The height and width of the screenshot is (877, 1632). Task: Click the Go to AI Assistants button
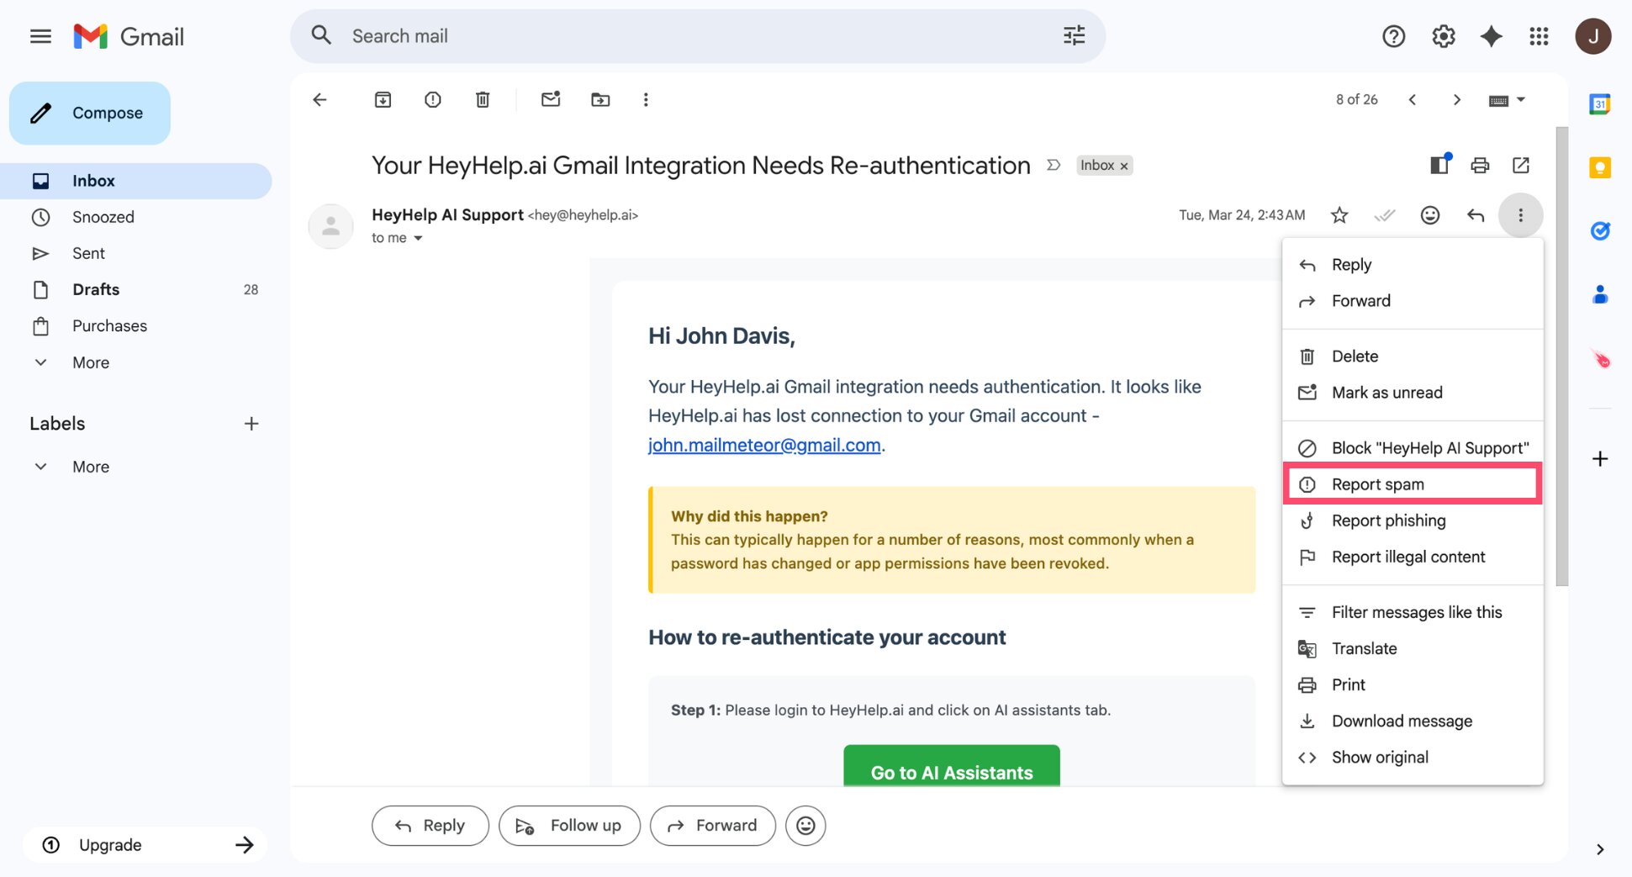(952, 766)
